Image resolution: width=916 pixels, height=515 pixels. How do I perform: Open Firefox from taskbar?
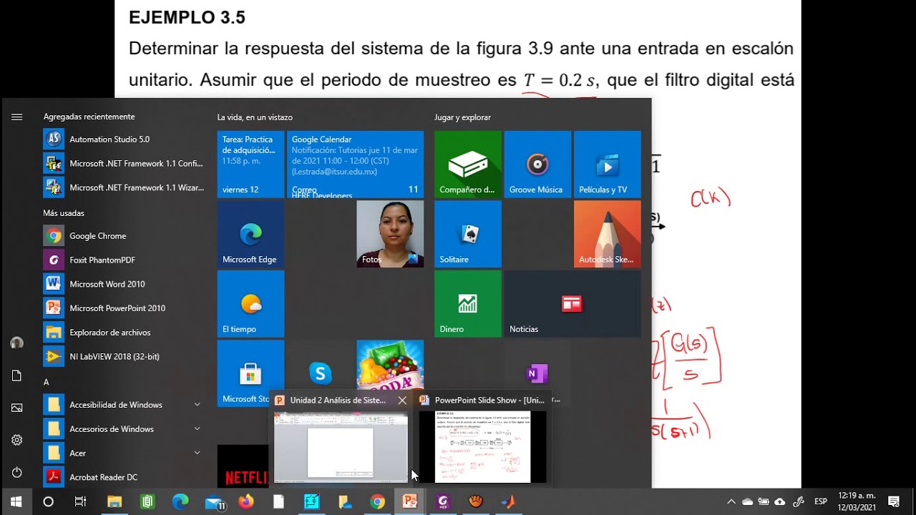[x=246, y=501]
